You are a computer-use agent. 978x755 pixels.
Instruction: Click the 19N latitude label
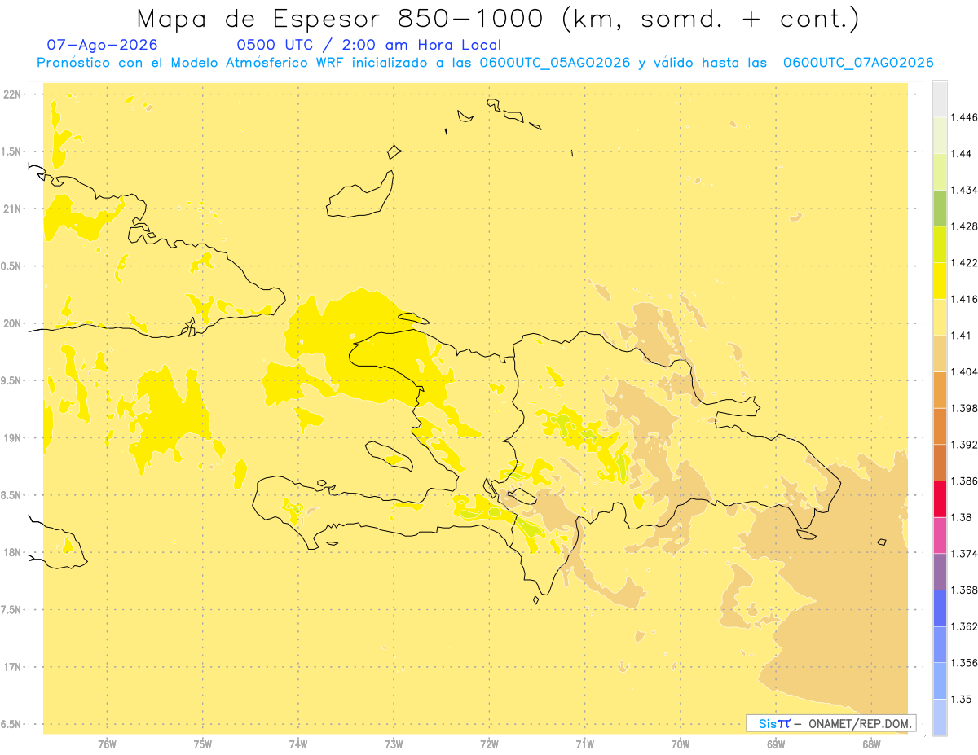click(x=14, y=438)
